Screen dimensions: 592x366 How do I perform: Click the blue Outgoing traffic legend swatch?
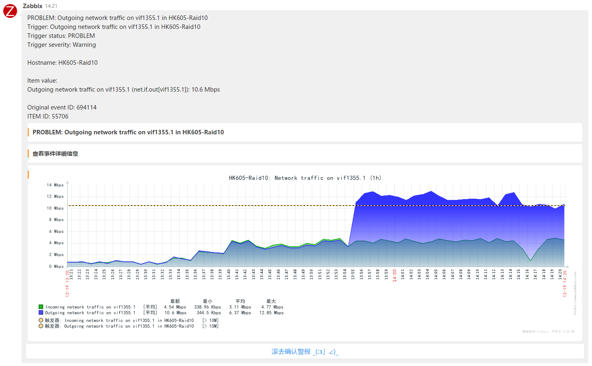coord(41,313)
